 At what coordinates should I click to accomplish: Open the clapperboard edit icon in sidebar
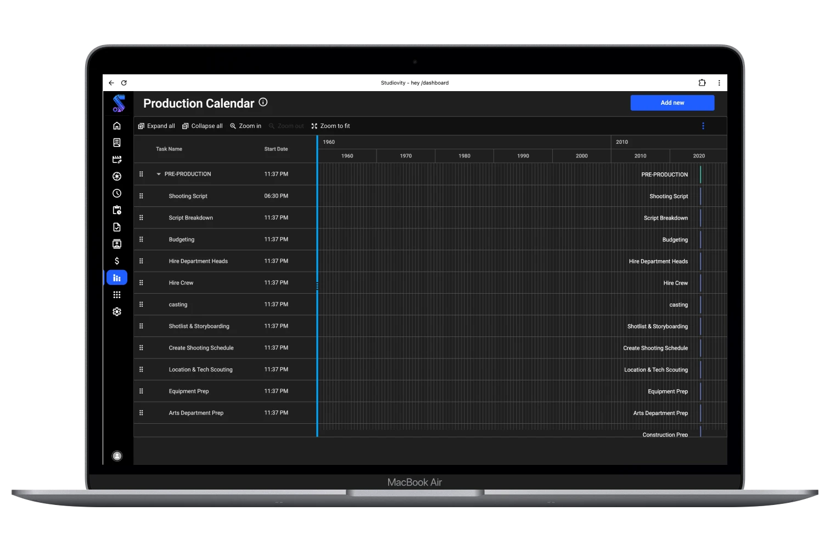[x=117, y=160]
